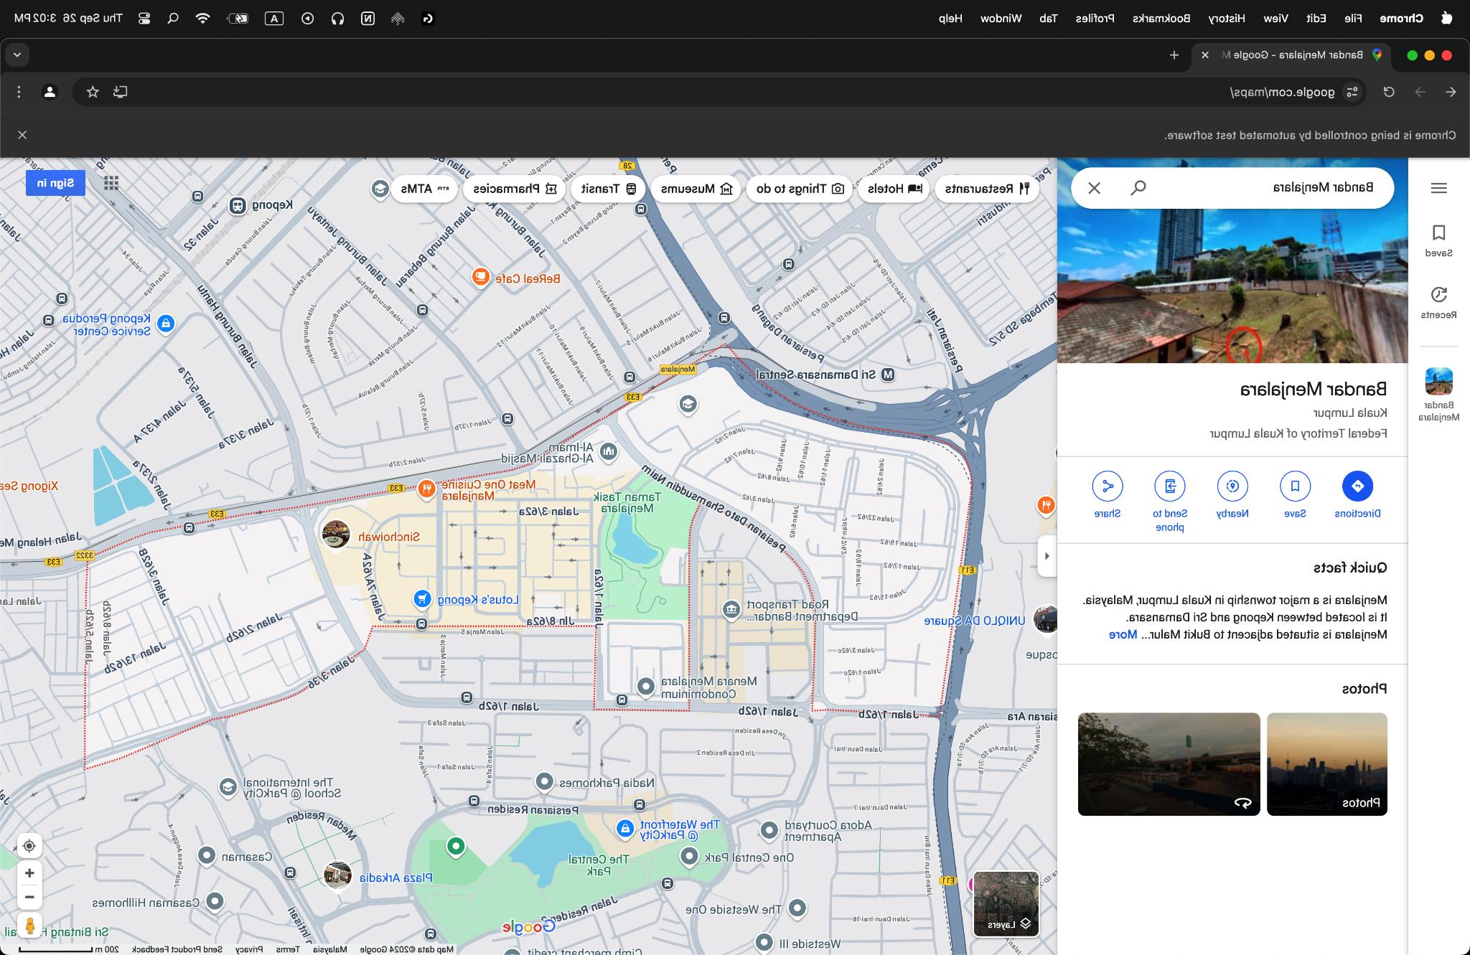Open the Google Maps hamburger menu
This screenshot has width=1470, height=955.
pos(1438,188)
